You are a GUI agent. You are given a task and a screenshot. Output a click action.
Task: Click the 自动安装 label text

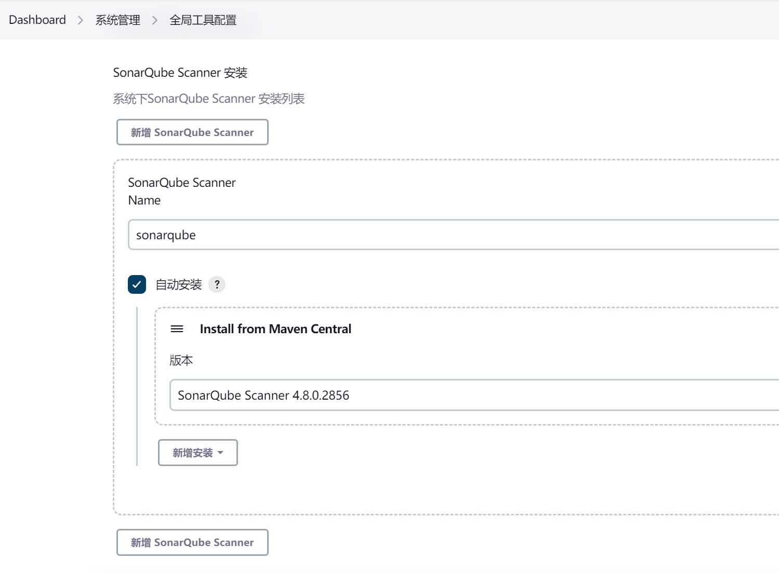179,284
